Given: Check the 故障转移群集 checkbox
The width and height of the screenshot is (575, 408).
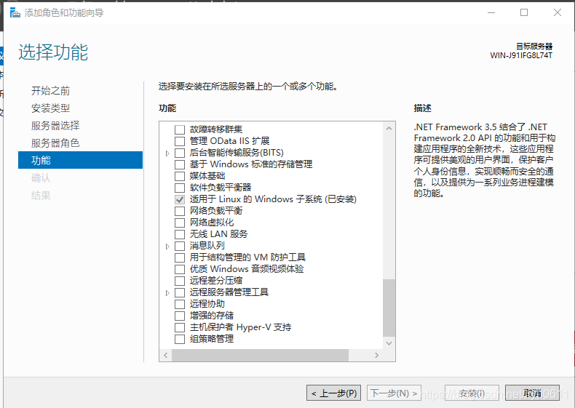Looking at the screenshot, I should tap(180, 129).
